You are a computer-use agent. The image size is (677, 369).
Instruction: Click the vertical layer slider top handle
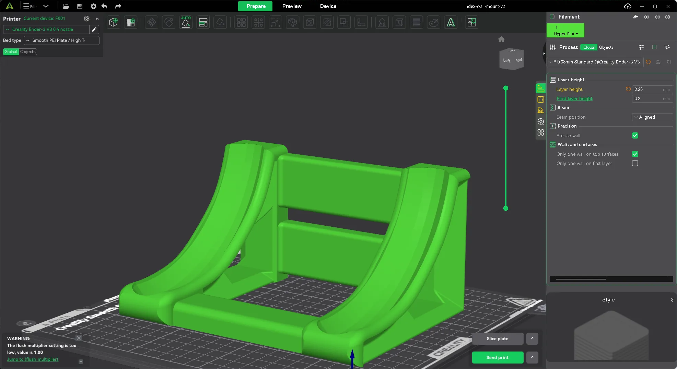point(505,88)
